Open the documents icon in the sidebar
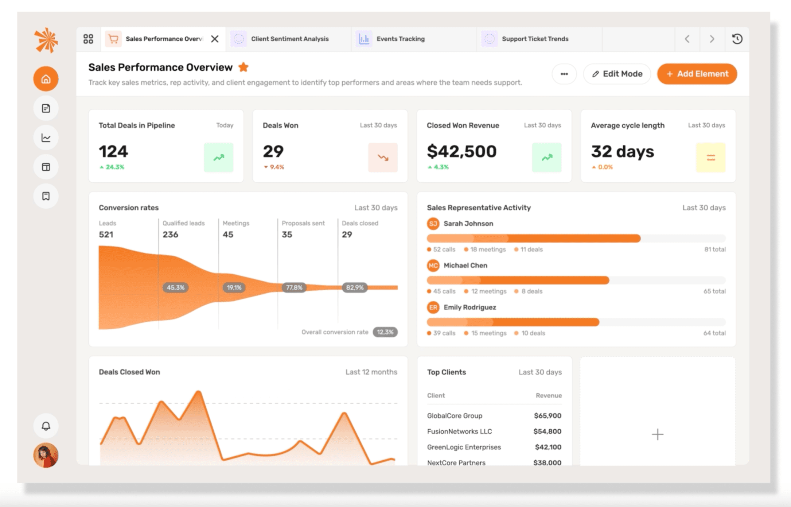 (x=46, y=108)
